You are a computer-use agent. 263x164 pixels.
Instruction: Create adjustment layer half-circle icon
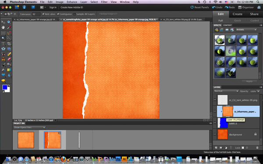[226, 148]
